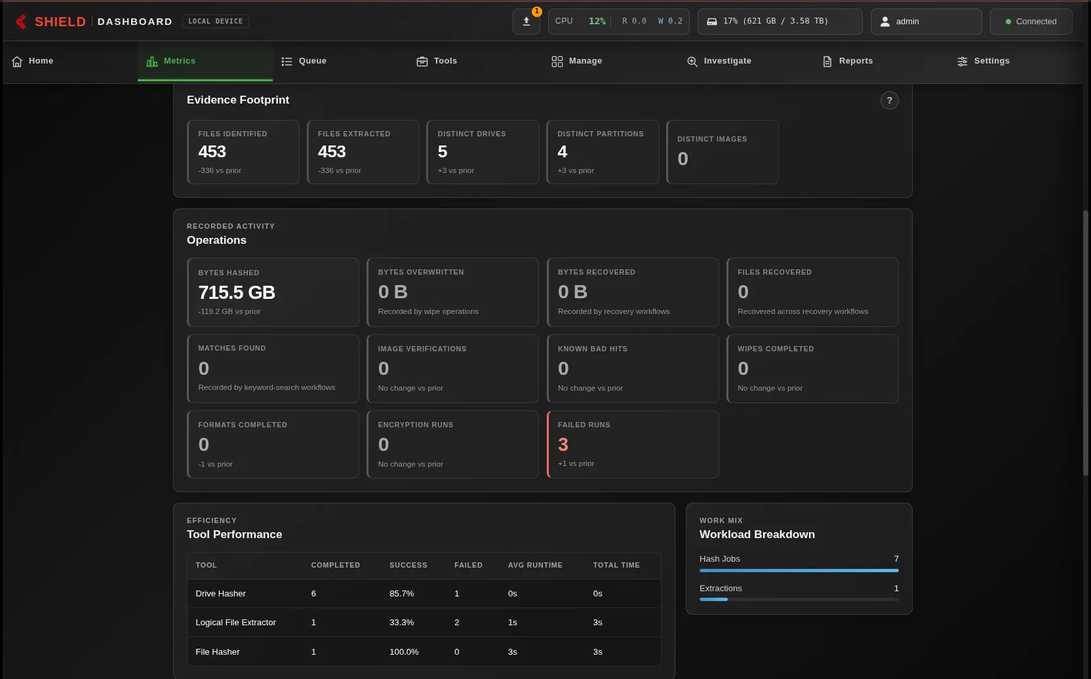
Task: Click the Settings sliders icon
Action: coord(962,62)
